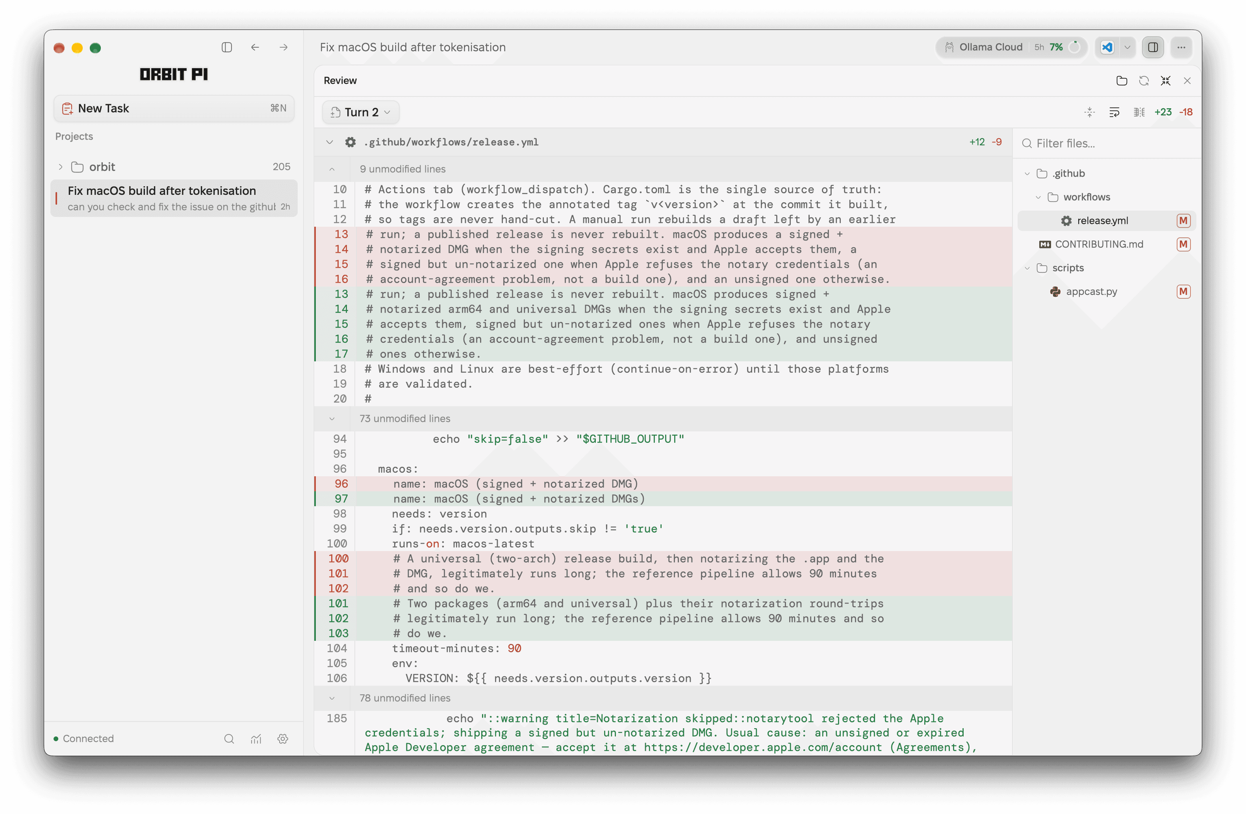Go back with the left arrow
The image size is (1246, 814).
tap(255, 47)
